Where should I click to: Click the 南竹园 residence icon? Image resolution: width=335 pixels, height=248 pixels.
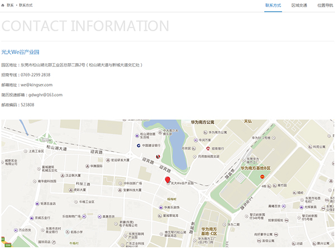pyautogui.click(x=275, y=185)
